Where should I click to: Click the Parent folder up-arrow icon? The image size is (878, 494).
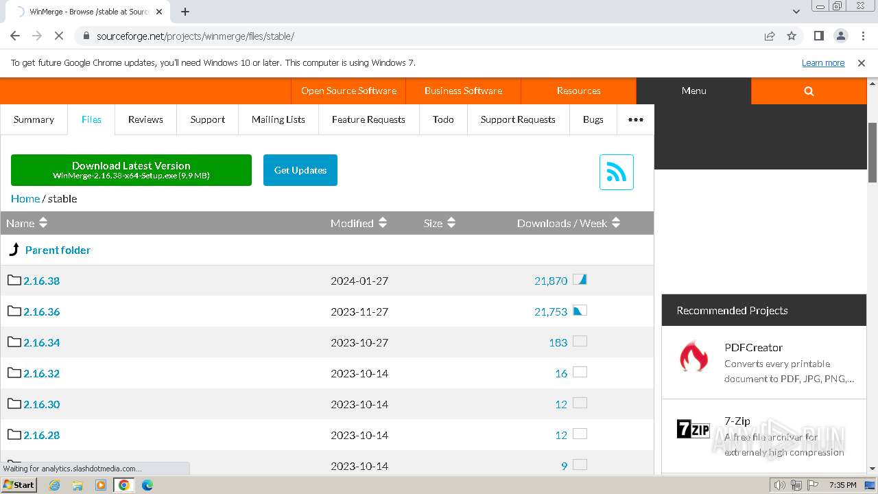point(14,249)
